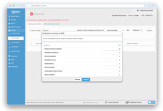Edit Parcela pendente days field

click(112, 75)
